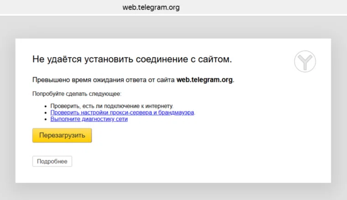Click the Превышено время ожидания message text

click(x=104, y=80)
